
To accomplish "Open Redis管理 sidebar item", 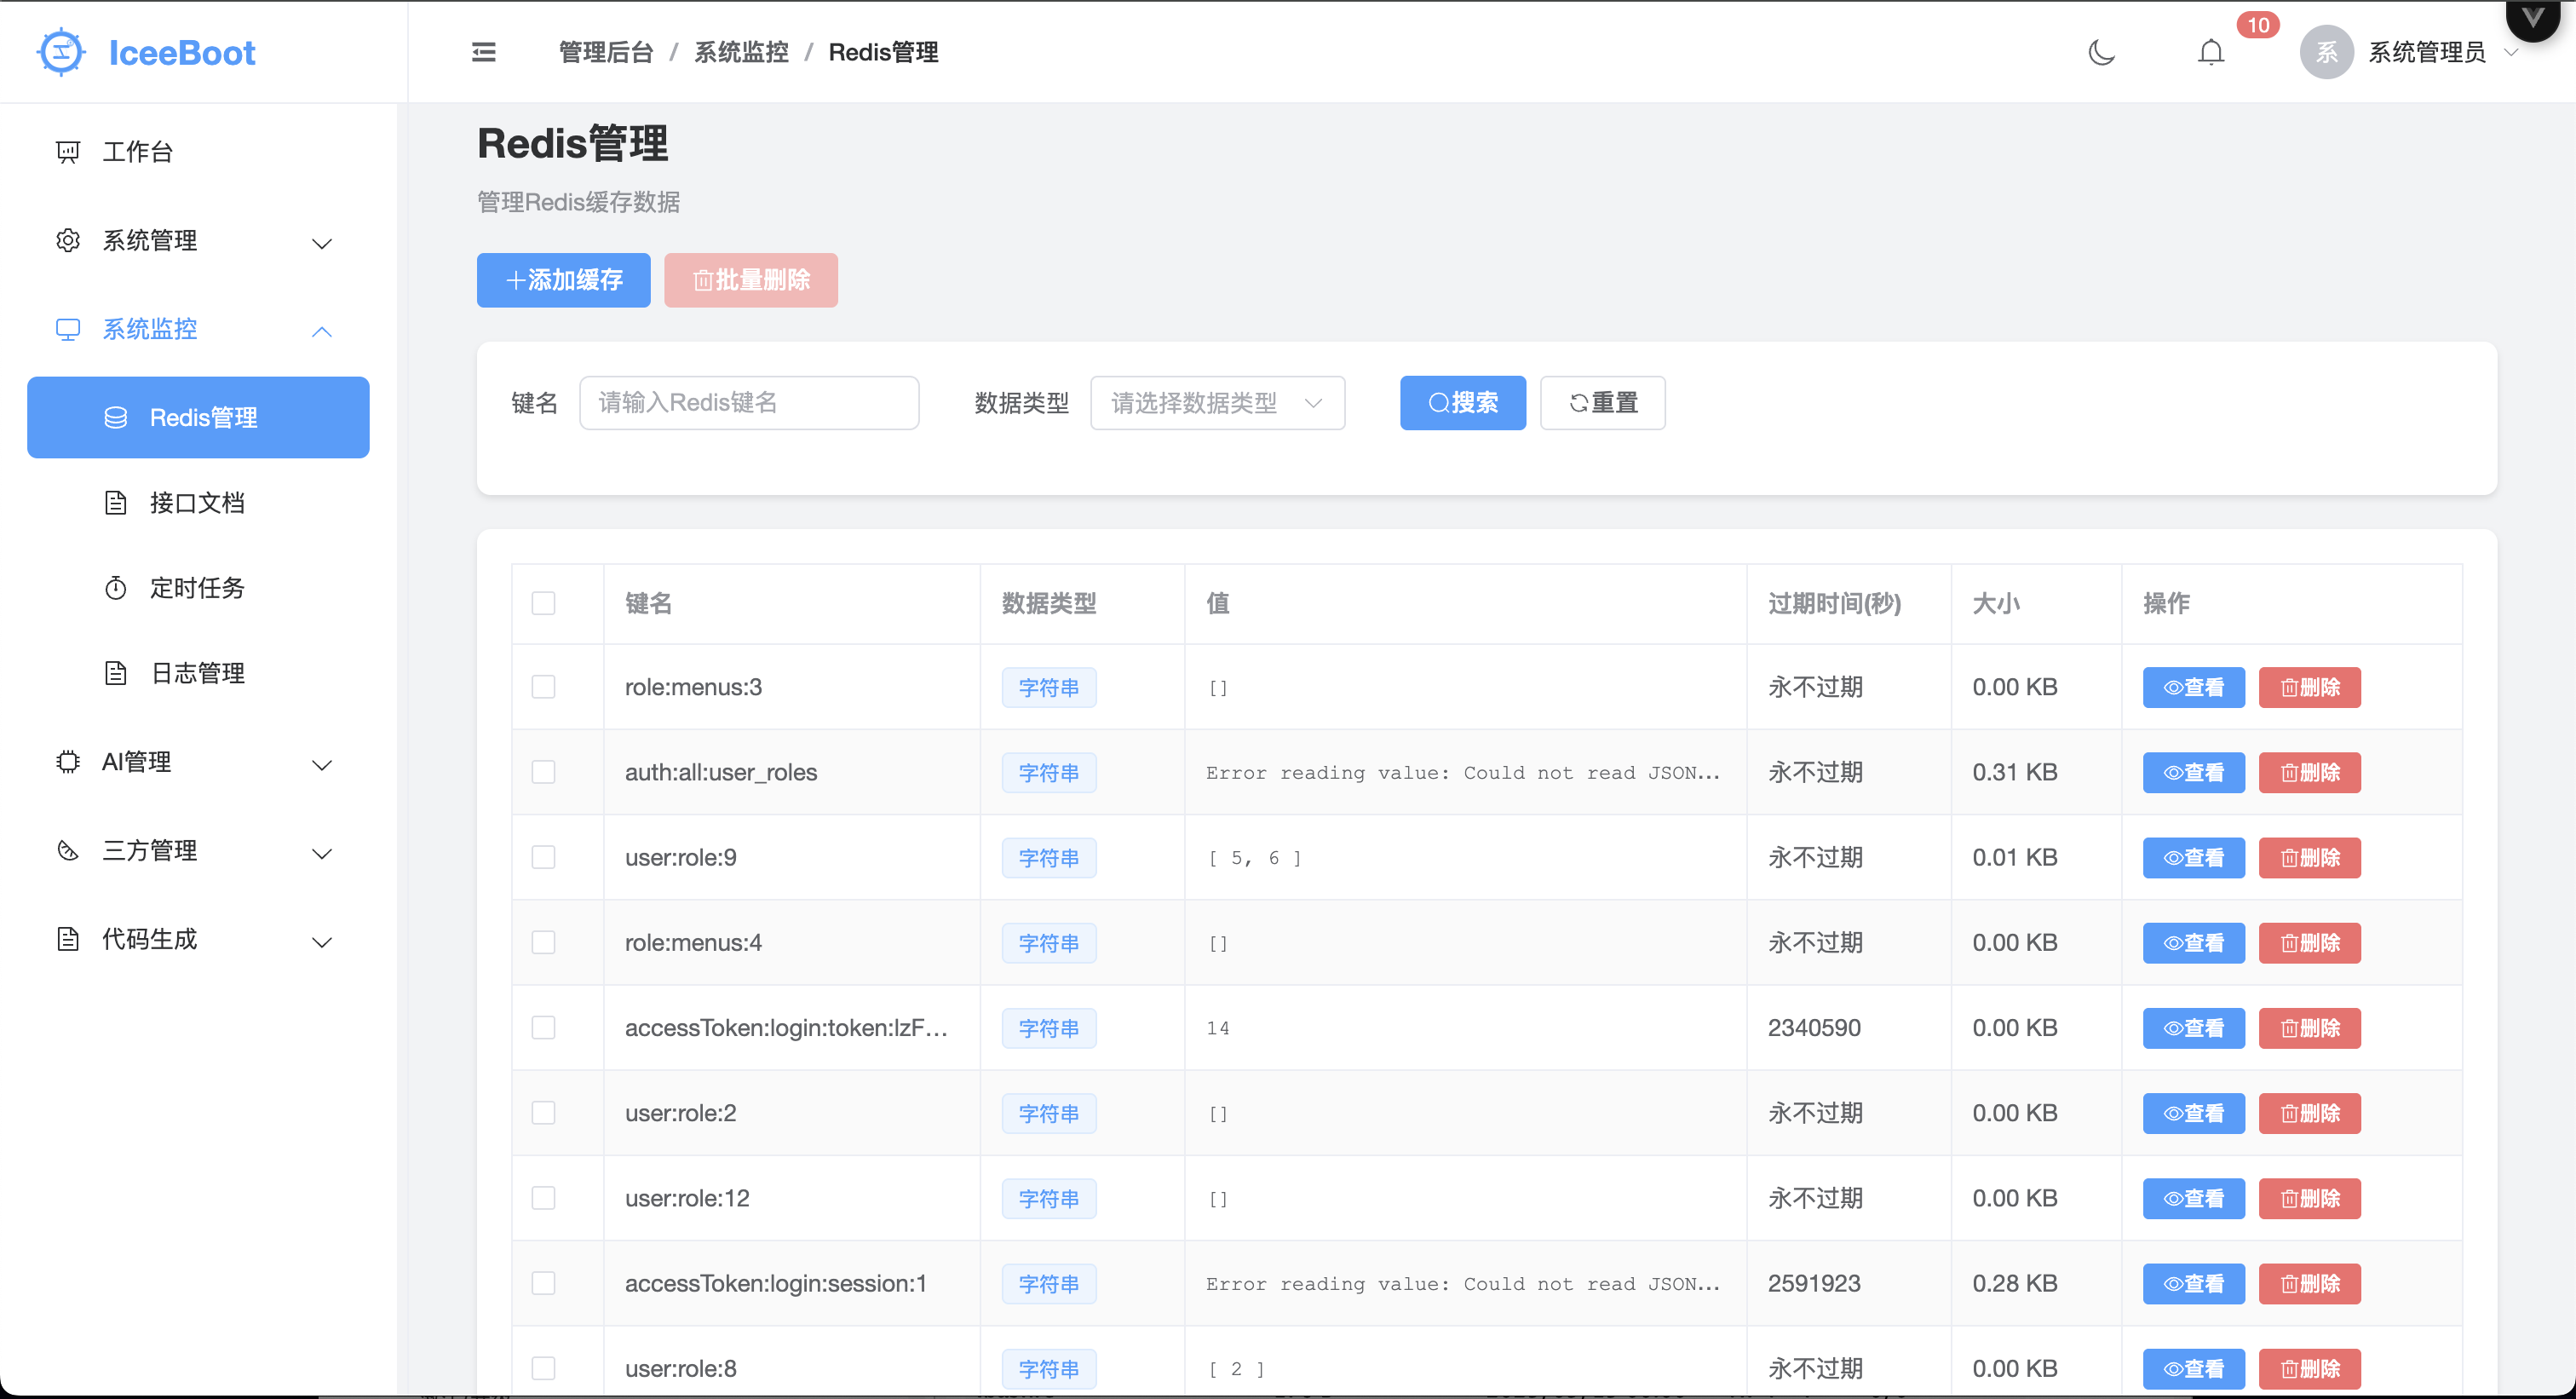I will click(x=198, y=417).
